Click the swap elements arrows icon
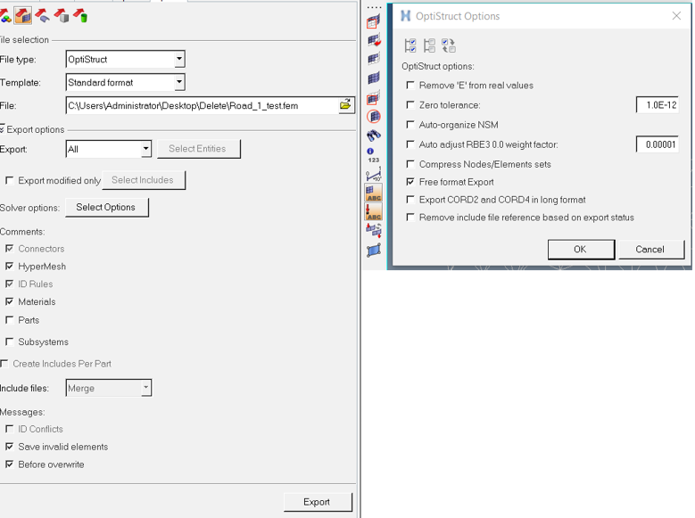This screenshot has width=695, height=518. coord(374,230)
